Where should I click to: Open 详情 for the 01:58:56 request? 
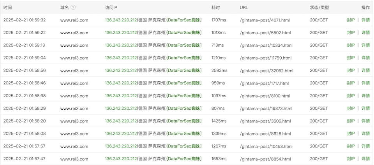pos(365,70)
